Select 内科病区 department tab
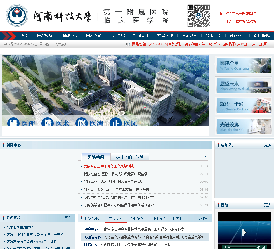The image size is (274, 249). pyautogui.click(x=159, y=219)
